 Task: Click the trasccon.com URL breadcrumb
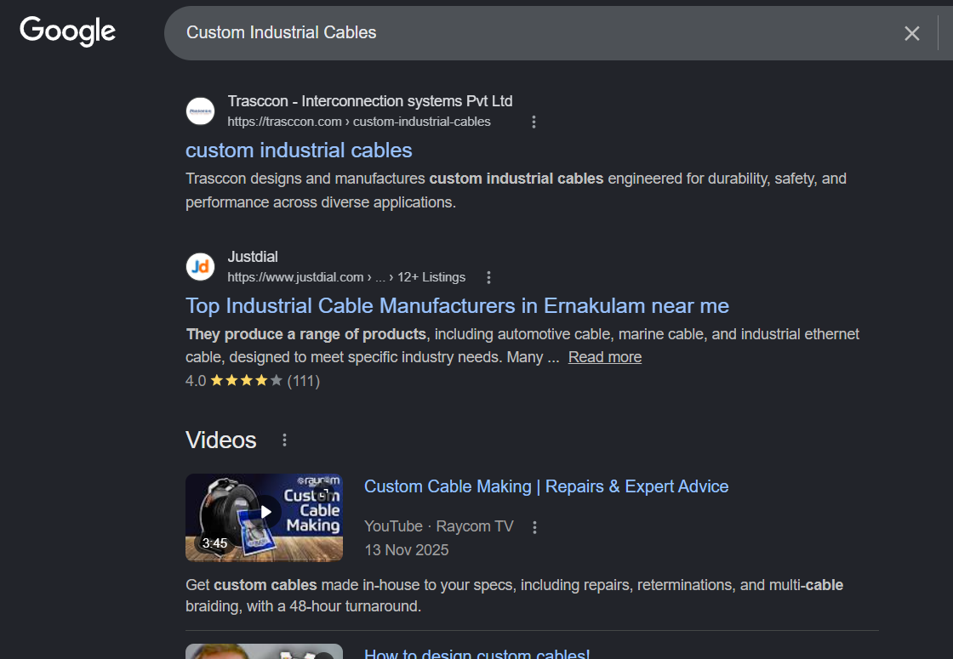coord(358,122)
